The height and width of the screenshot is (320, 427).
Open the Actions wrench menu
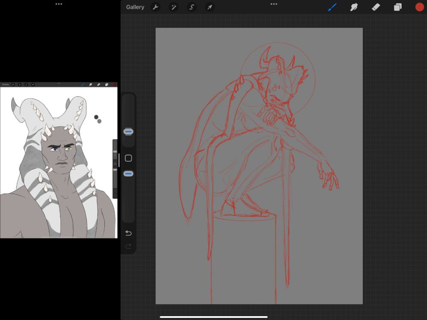156,7
